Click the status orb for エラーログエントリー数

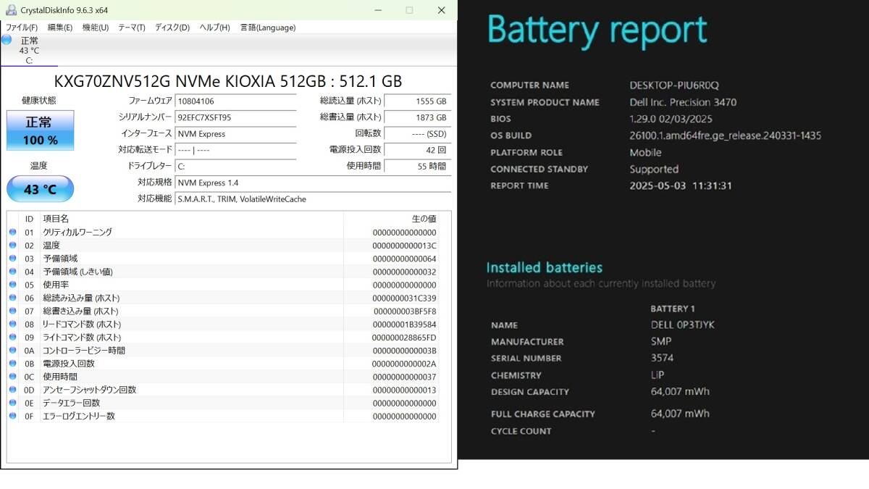coord(12,416)
